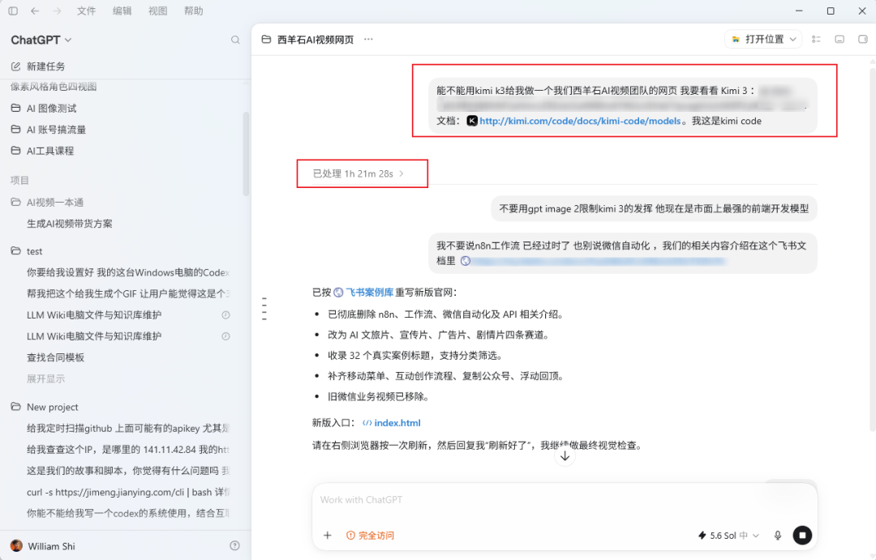Open the 视图 menu
Viewport: 876px width, 560px height.
157,11
